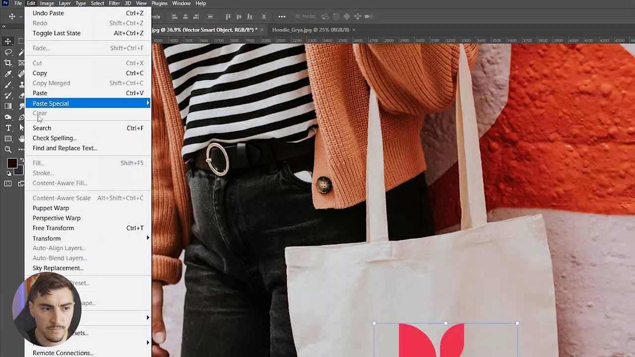Click the top-right transform handle on canvas

pyautogui.click(x=517, y=323)
